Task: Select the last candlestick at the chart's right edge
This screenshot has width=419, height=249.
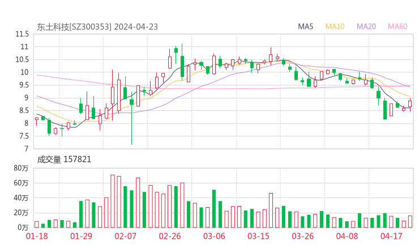Action: tap(410, 104)
